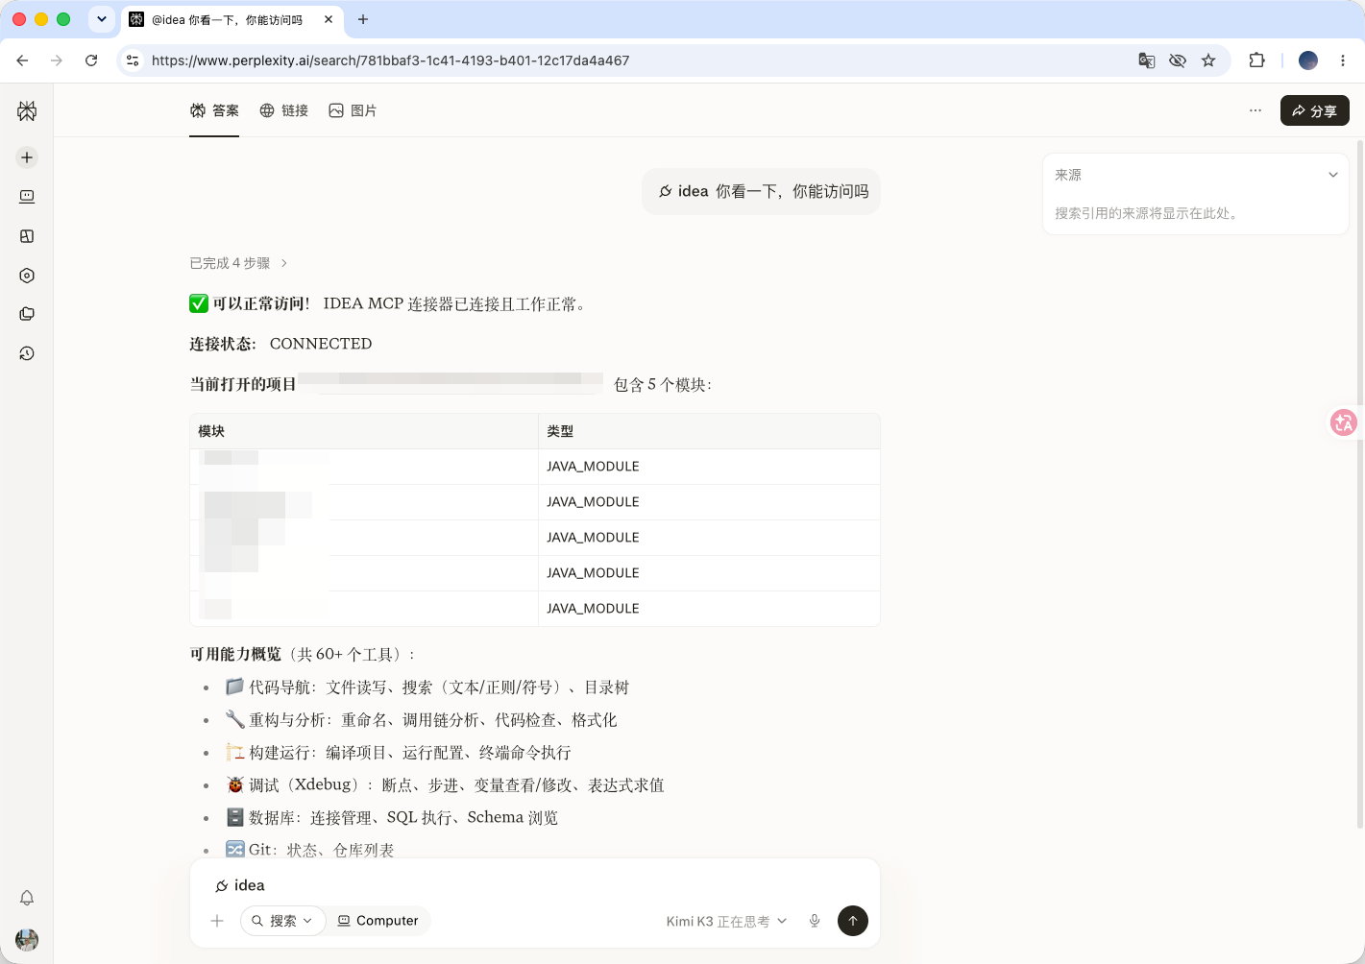This screenshot has height=964, width=1365.
Task: Click the 构建运行 bullet line
Action: (399, 753)
